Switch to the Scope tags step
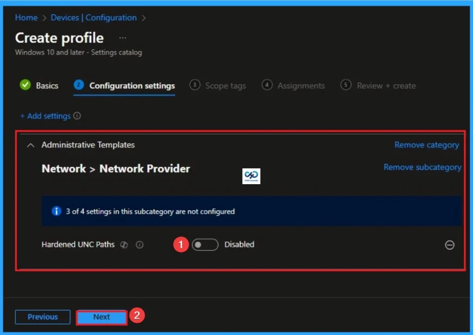The image size is (473, 335). tap(225, 86)
